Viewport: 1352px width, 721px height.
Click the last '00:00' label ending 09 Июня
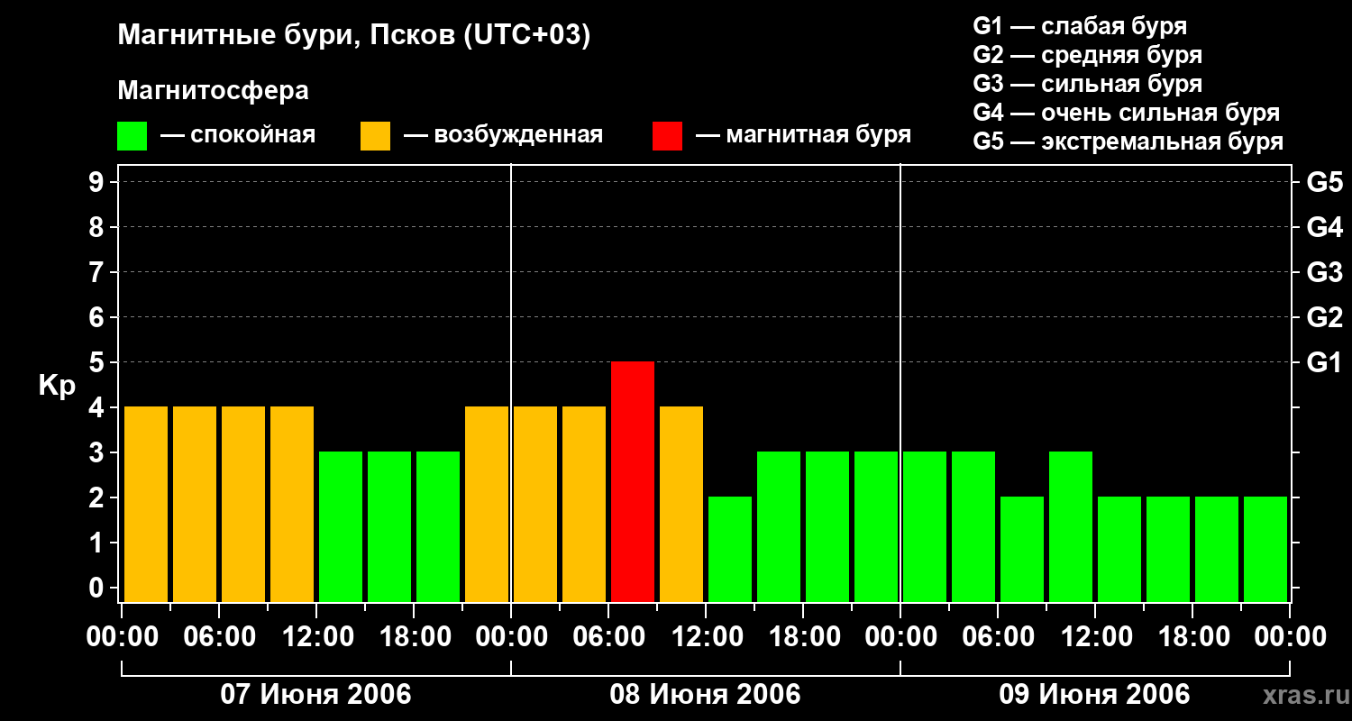1290,637
